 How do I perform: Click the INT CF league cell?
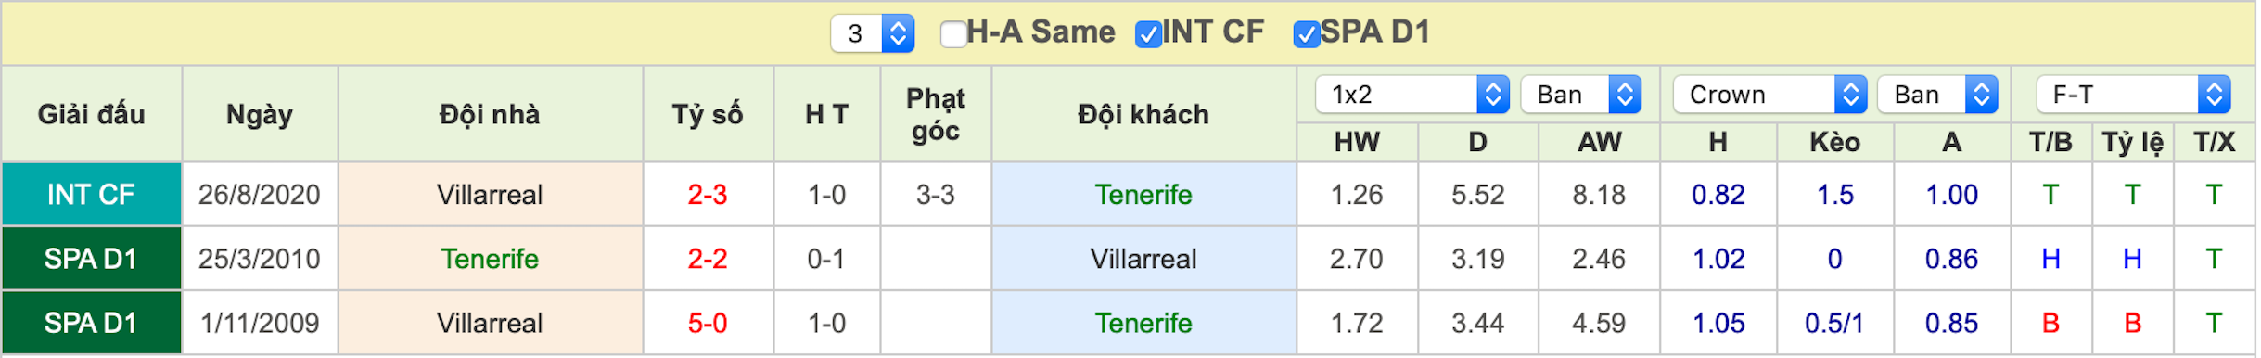pos(91,195)
